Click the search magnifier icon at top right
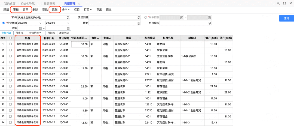This screenshot has height=126, width=294. pyautogui.click(x=278, y=3)
